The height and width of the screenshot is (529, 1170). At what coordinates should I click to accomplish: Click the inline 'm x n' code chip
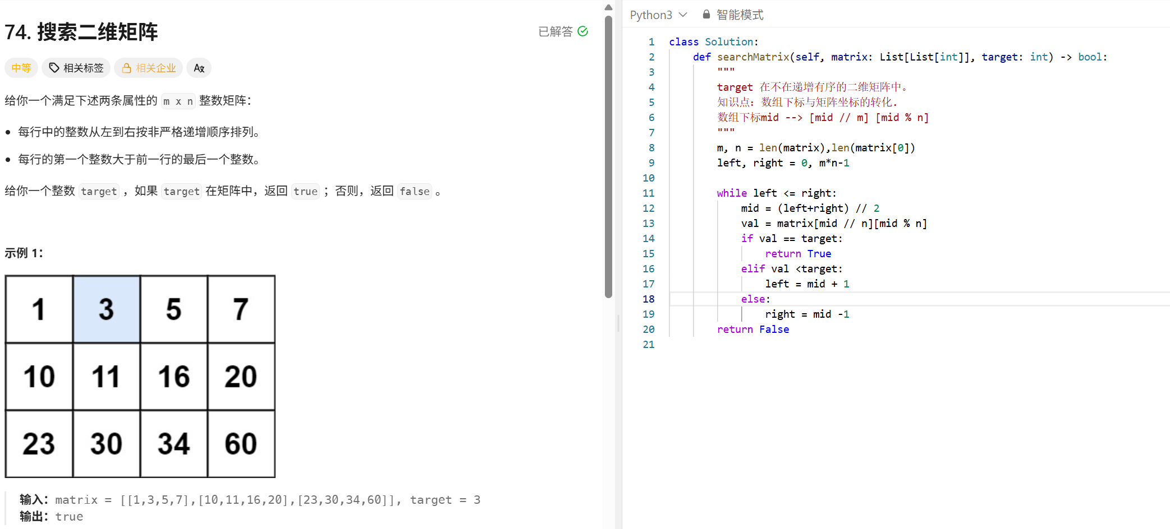178,101
